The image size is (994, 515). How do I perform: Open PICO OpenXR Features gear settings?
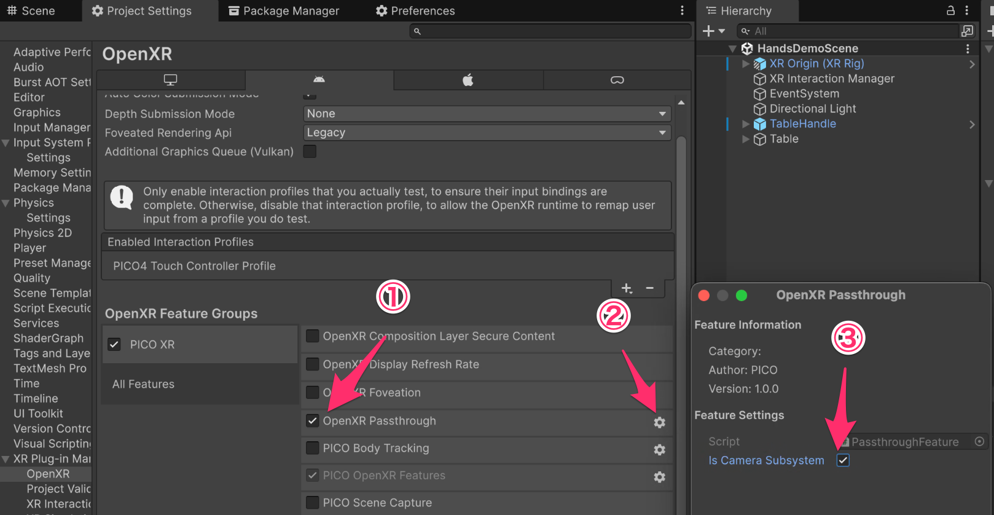point(660,477)
